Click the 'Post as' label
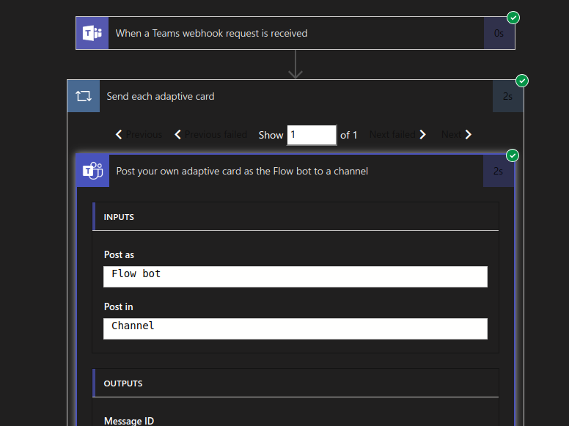 (119, 254)
